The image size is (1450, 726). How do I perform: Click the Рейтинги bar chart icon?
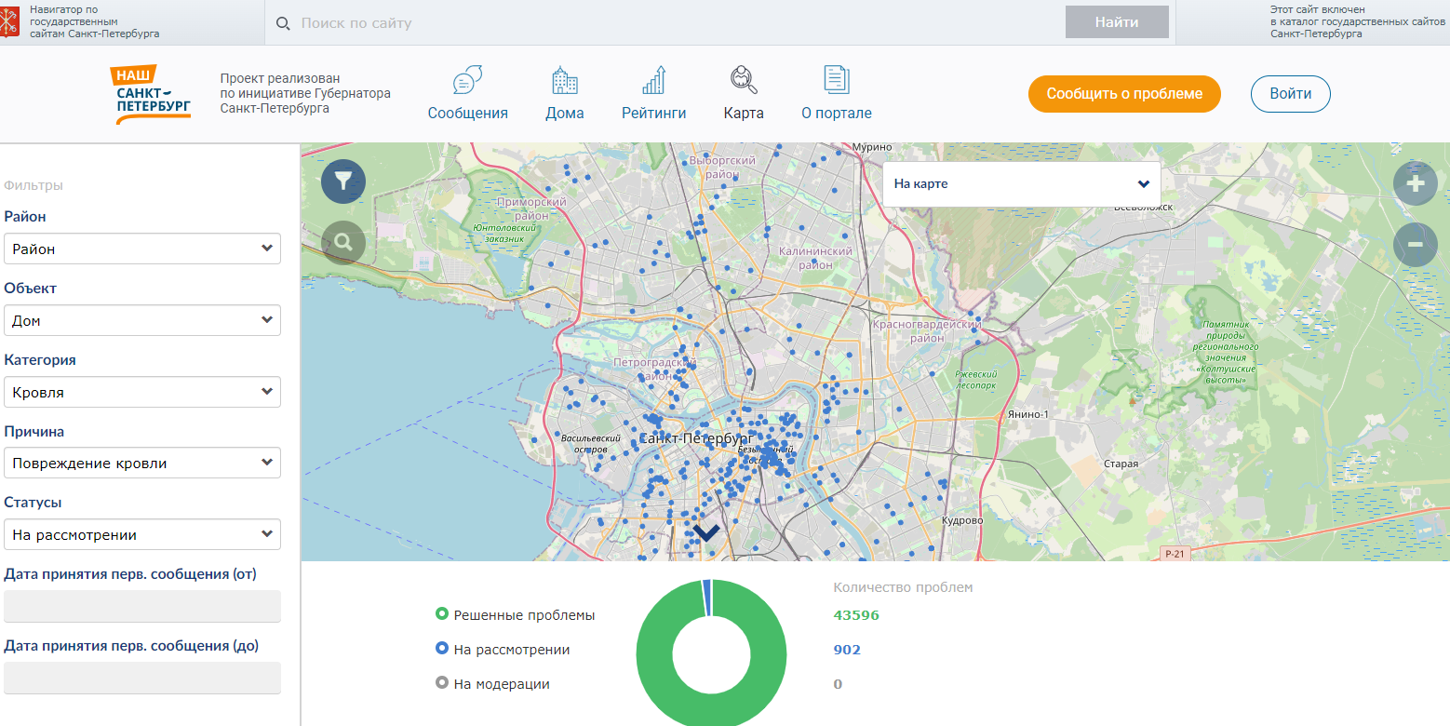pyautogui.click(x=654, y=80)
